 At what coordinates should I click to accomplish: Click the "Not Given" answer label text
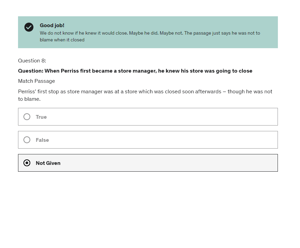click(48, 163)
